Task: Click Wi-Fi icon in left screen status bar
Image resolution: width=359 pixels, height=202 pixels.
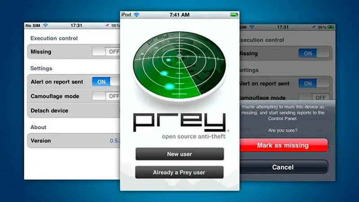Action: click(45, 26)
